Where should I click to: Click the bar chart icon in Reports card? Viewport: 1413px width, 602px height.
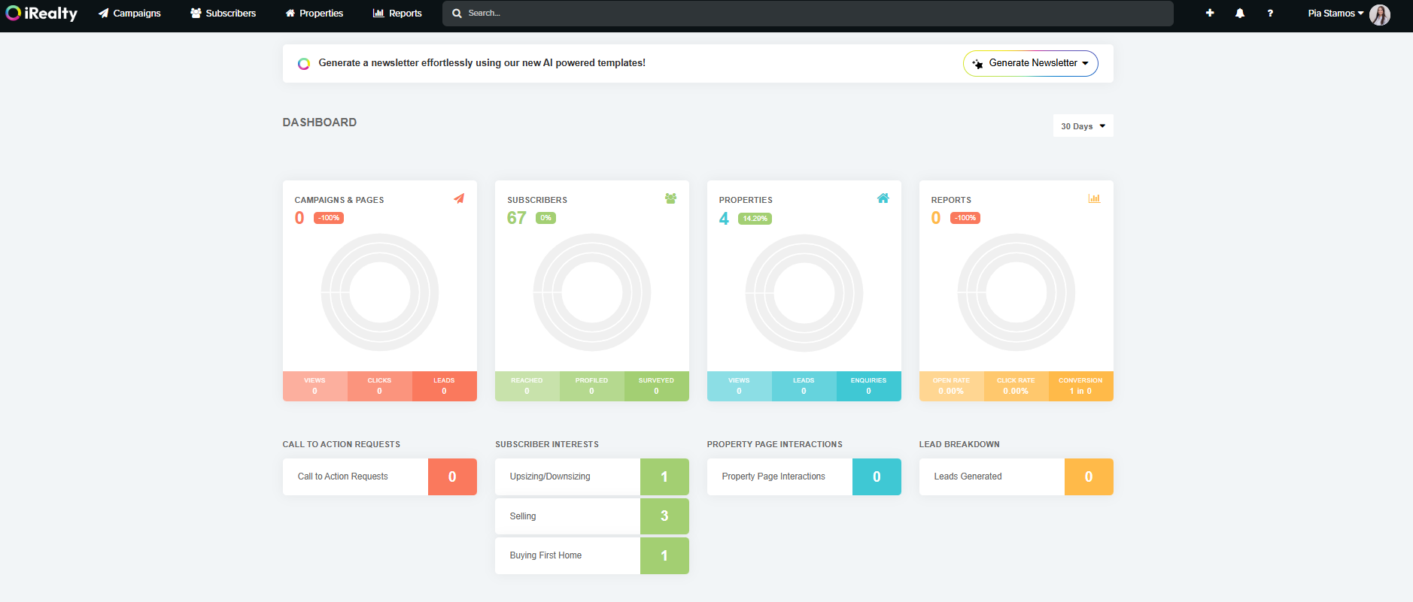[1094, 198]
